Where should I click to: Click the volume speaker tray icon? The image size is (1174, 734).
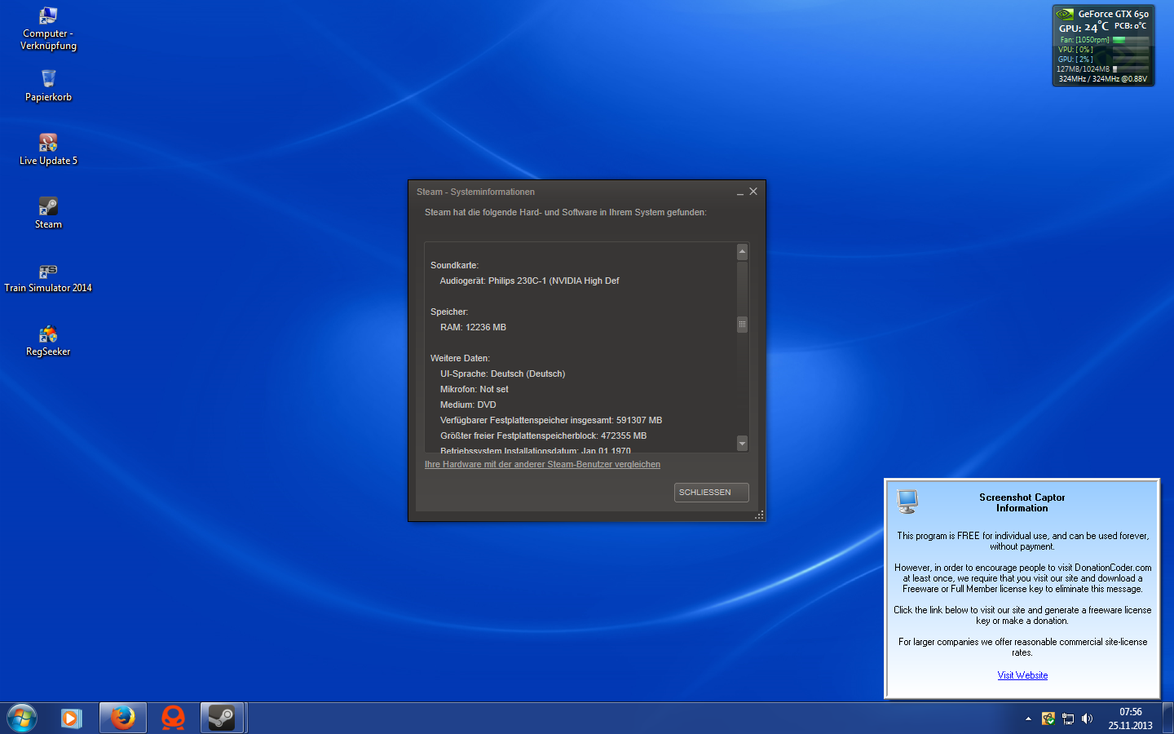[1087, 719]
